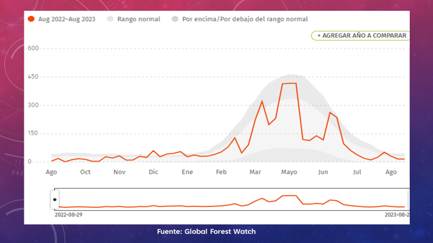433x243 pixels.
Task: Click the 'Dic' x-axis label
Action: tap(153, 172)
